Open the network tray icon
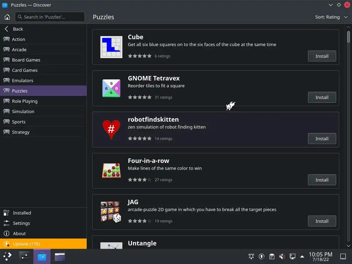Viewport: 352px width, 264px height. click(x=292, y=256)
